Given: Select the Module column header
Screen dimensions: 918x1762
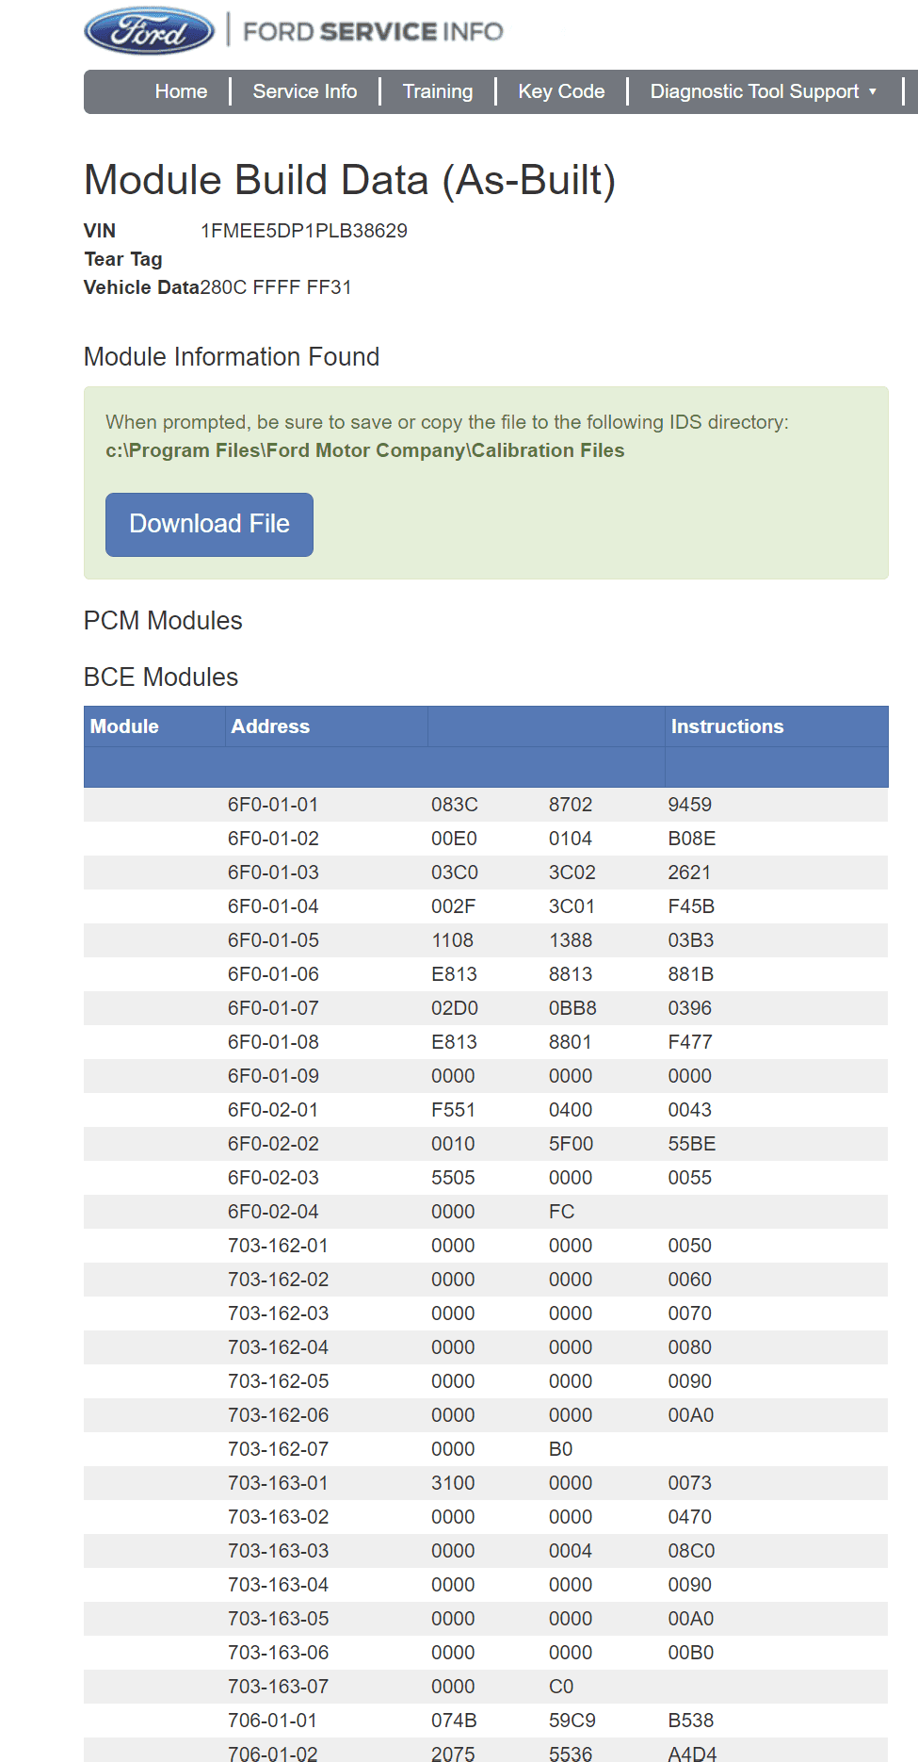Looking at the screenshot, I should coord(124,726).
